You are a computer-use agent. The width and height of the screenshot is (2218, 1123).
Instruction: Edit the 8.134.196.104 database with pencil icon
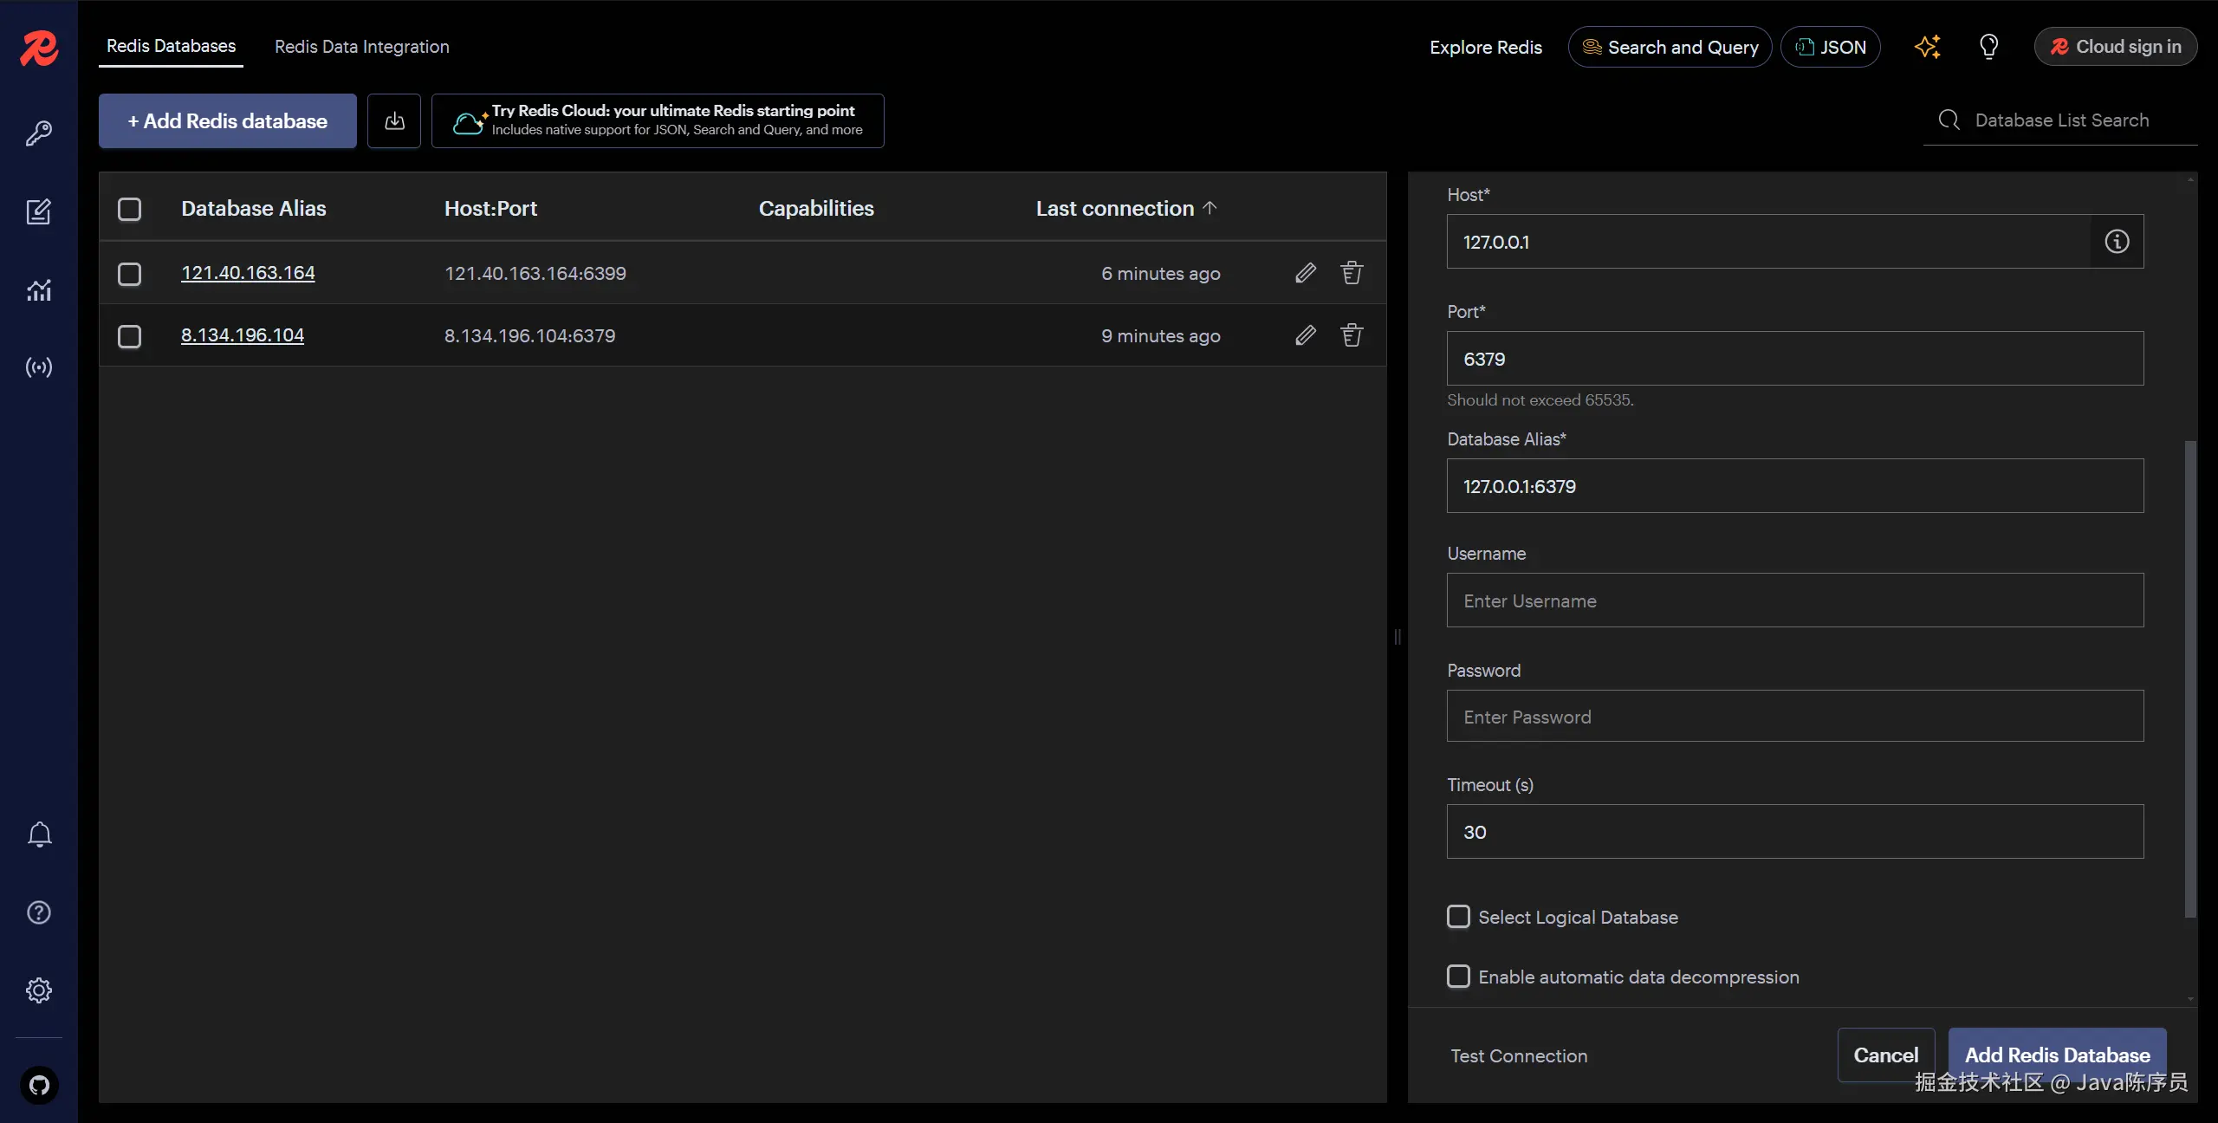click(1306, 335)
